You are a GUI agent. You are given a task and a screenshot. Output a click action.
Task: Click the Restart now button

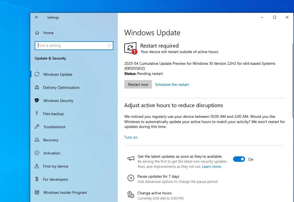138,84
